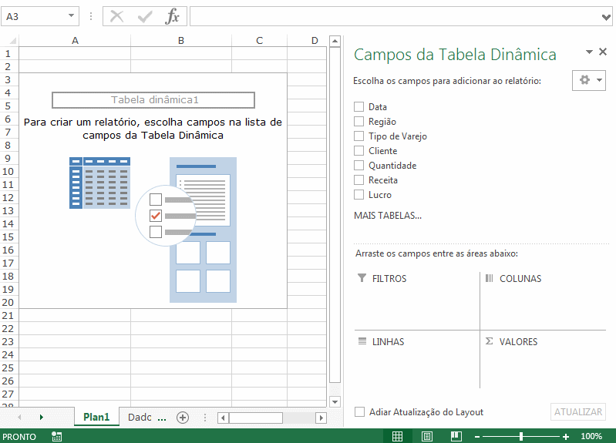The image size is (616, 443).
Task: Check the Receita field checkbox
Action: (x=358, y=180)
